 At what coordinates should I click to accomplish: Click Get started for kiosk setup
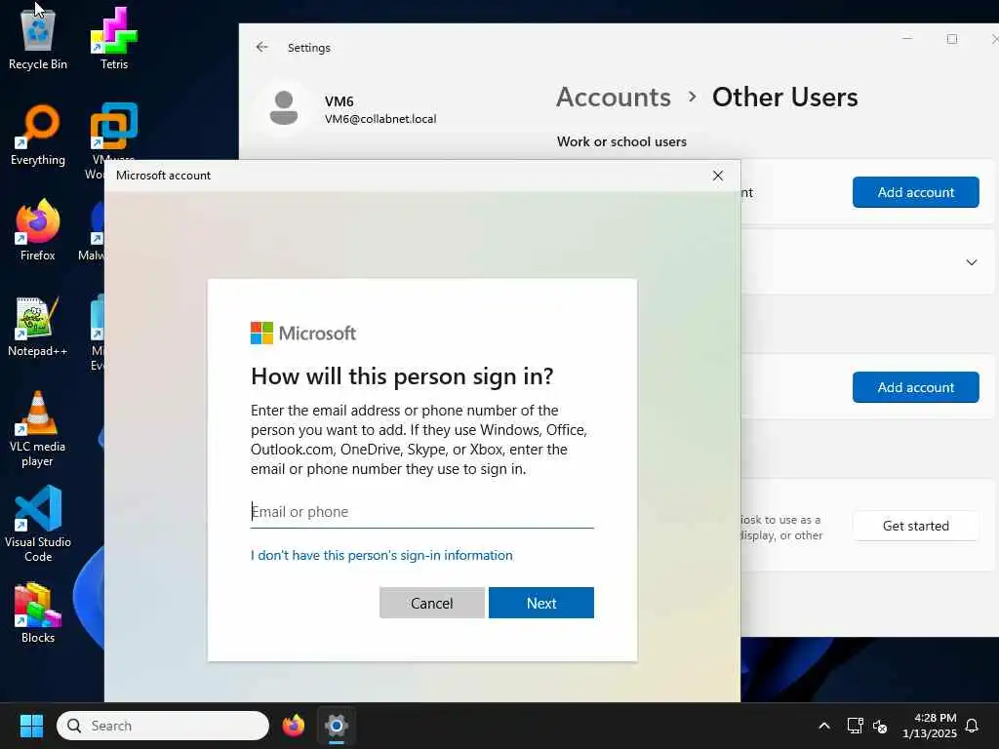pos(915,526)
